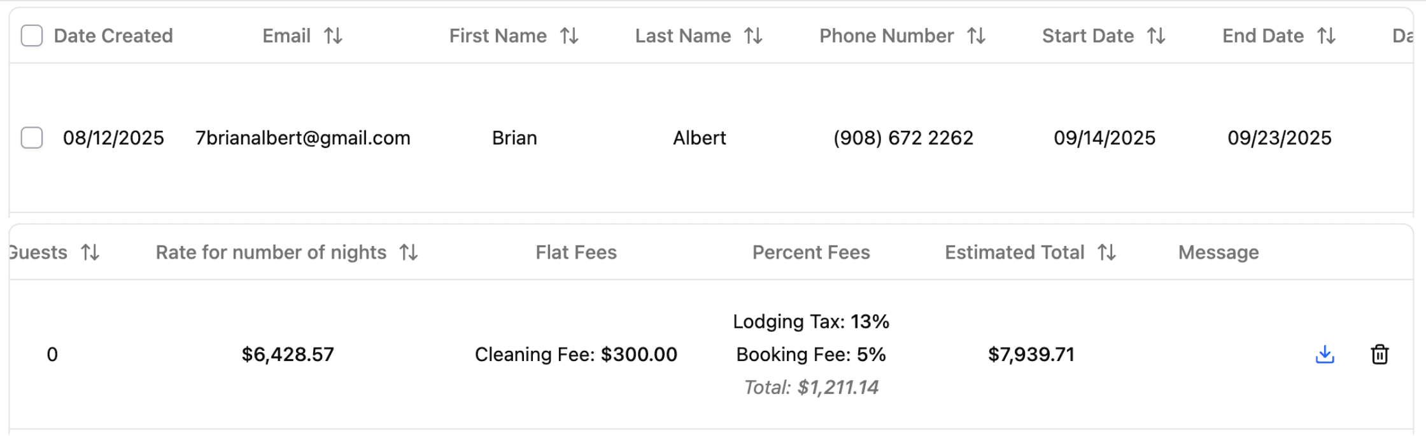
Task: Sort by Guests using its sort arrows
Action: 90,253
